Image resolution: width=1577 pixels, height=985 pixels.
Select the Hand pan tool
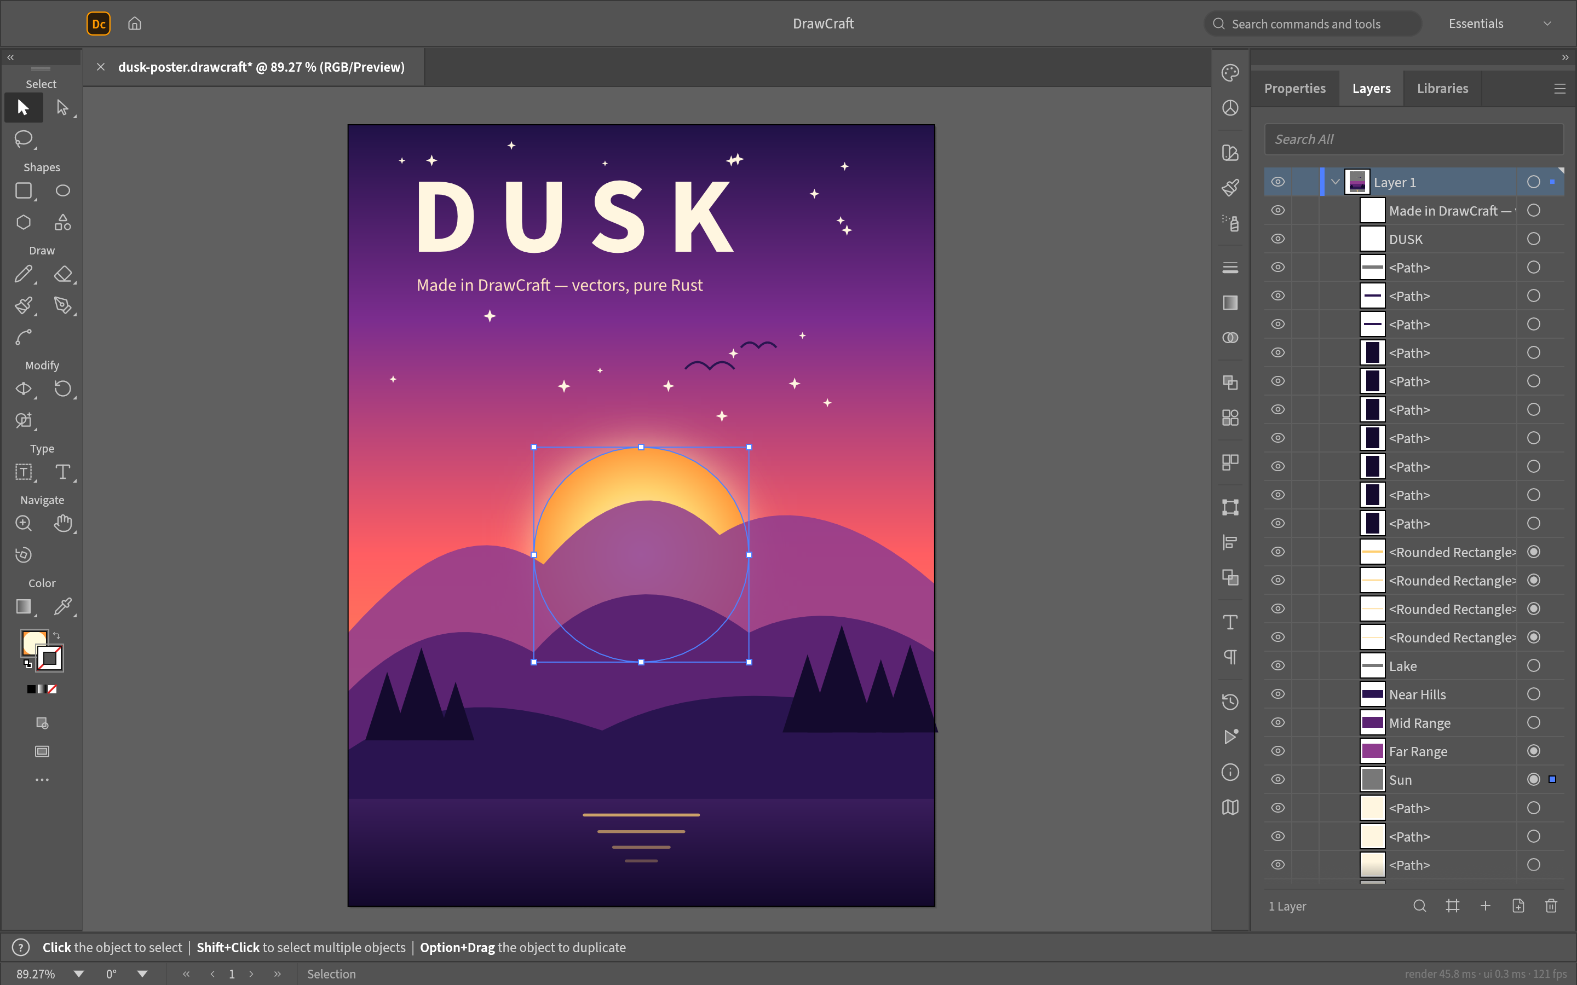coord(62,524)
